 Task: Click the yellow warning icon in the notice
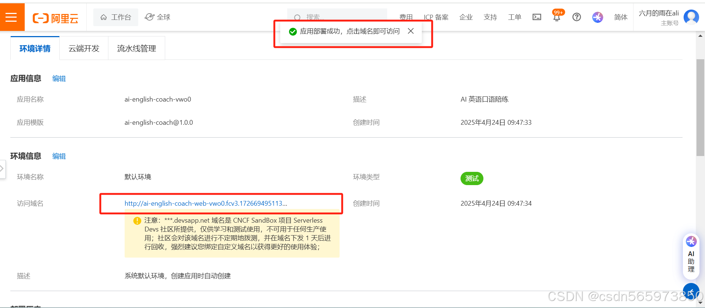click(137, 221)
